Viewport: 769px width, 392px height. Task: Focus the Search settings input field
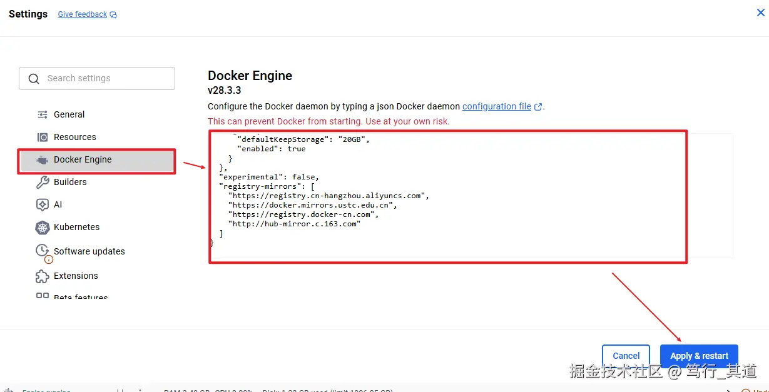pyautogui.click(x=106, y=79)
